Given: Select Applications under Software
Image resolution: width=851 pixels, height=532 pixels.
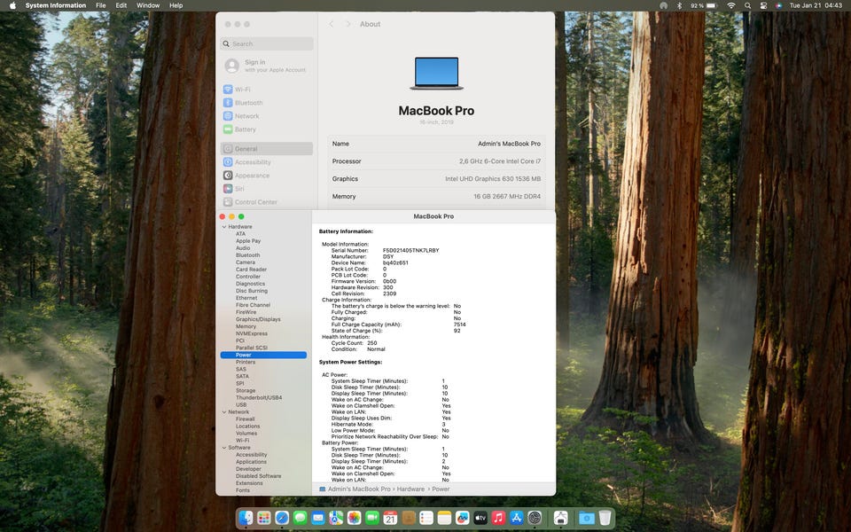Looking at the screenshot, I should tap(251, 462).
